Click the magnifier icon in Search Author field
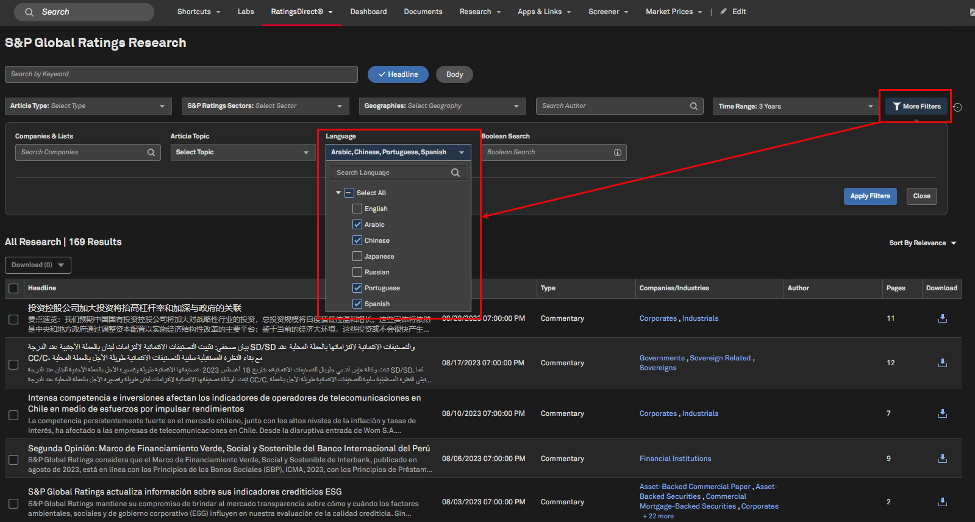This screenshot has width=975, height=522. (x=693, y=106)
